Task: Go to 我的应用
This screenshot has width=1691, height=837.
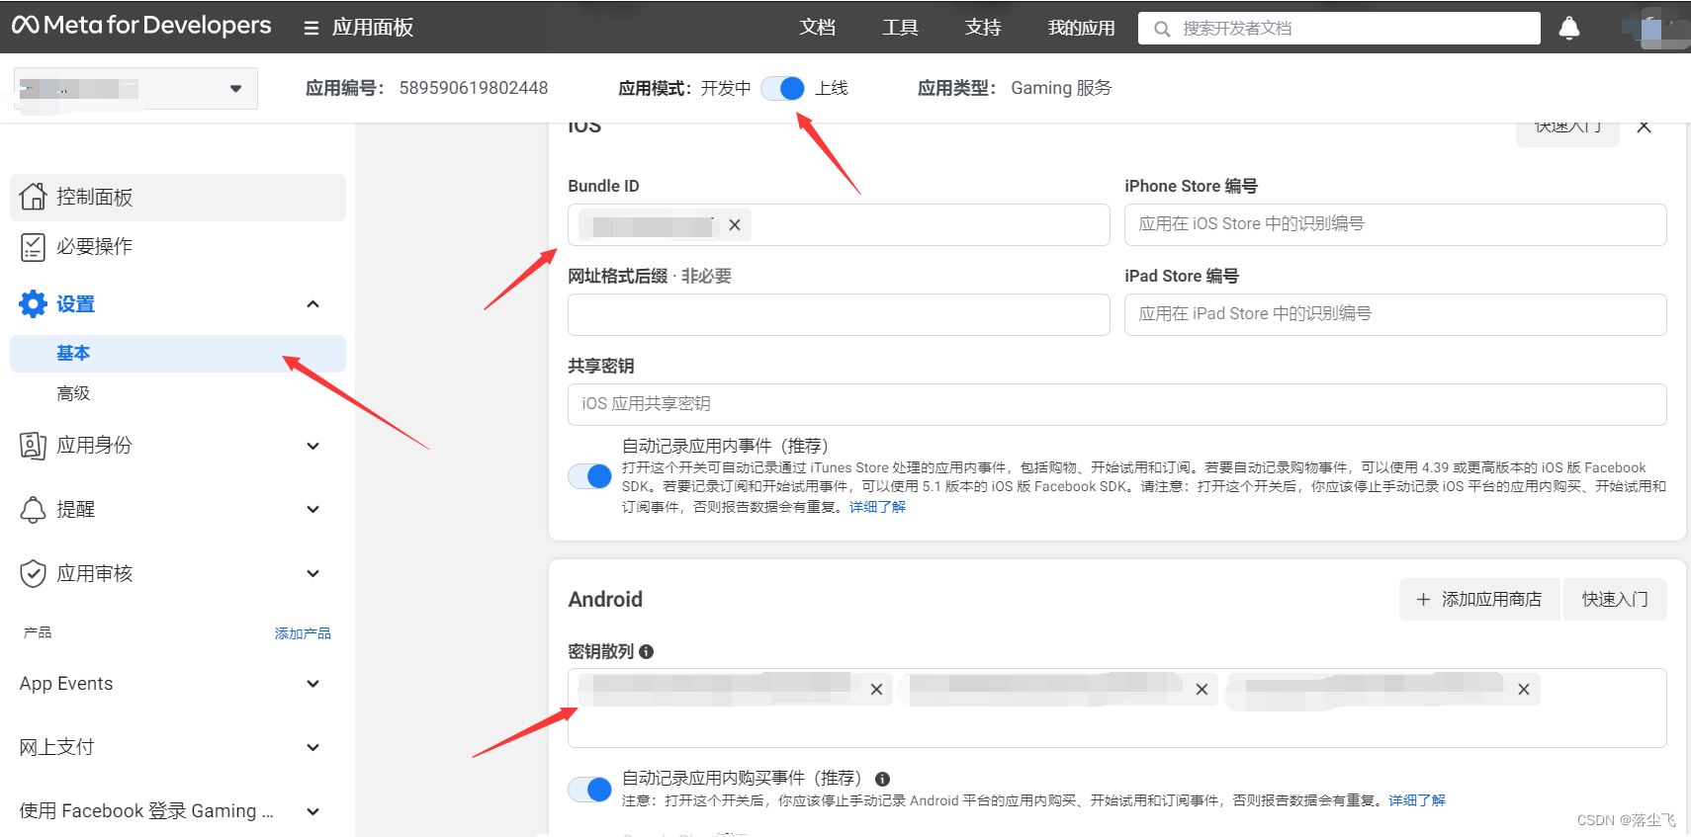Action: tap(1081, 28)
